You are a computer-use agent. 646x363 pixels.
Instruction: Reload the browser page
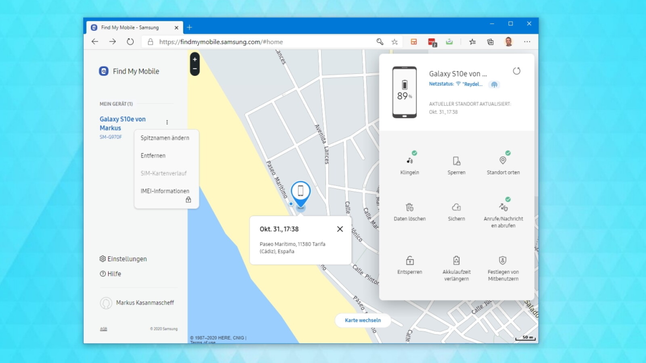(130, 42)
